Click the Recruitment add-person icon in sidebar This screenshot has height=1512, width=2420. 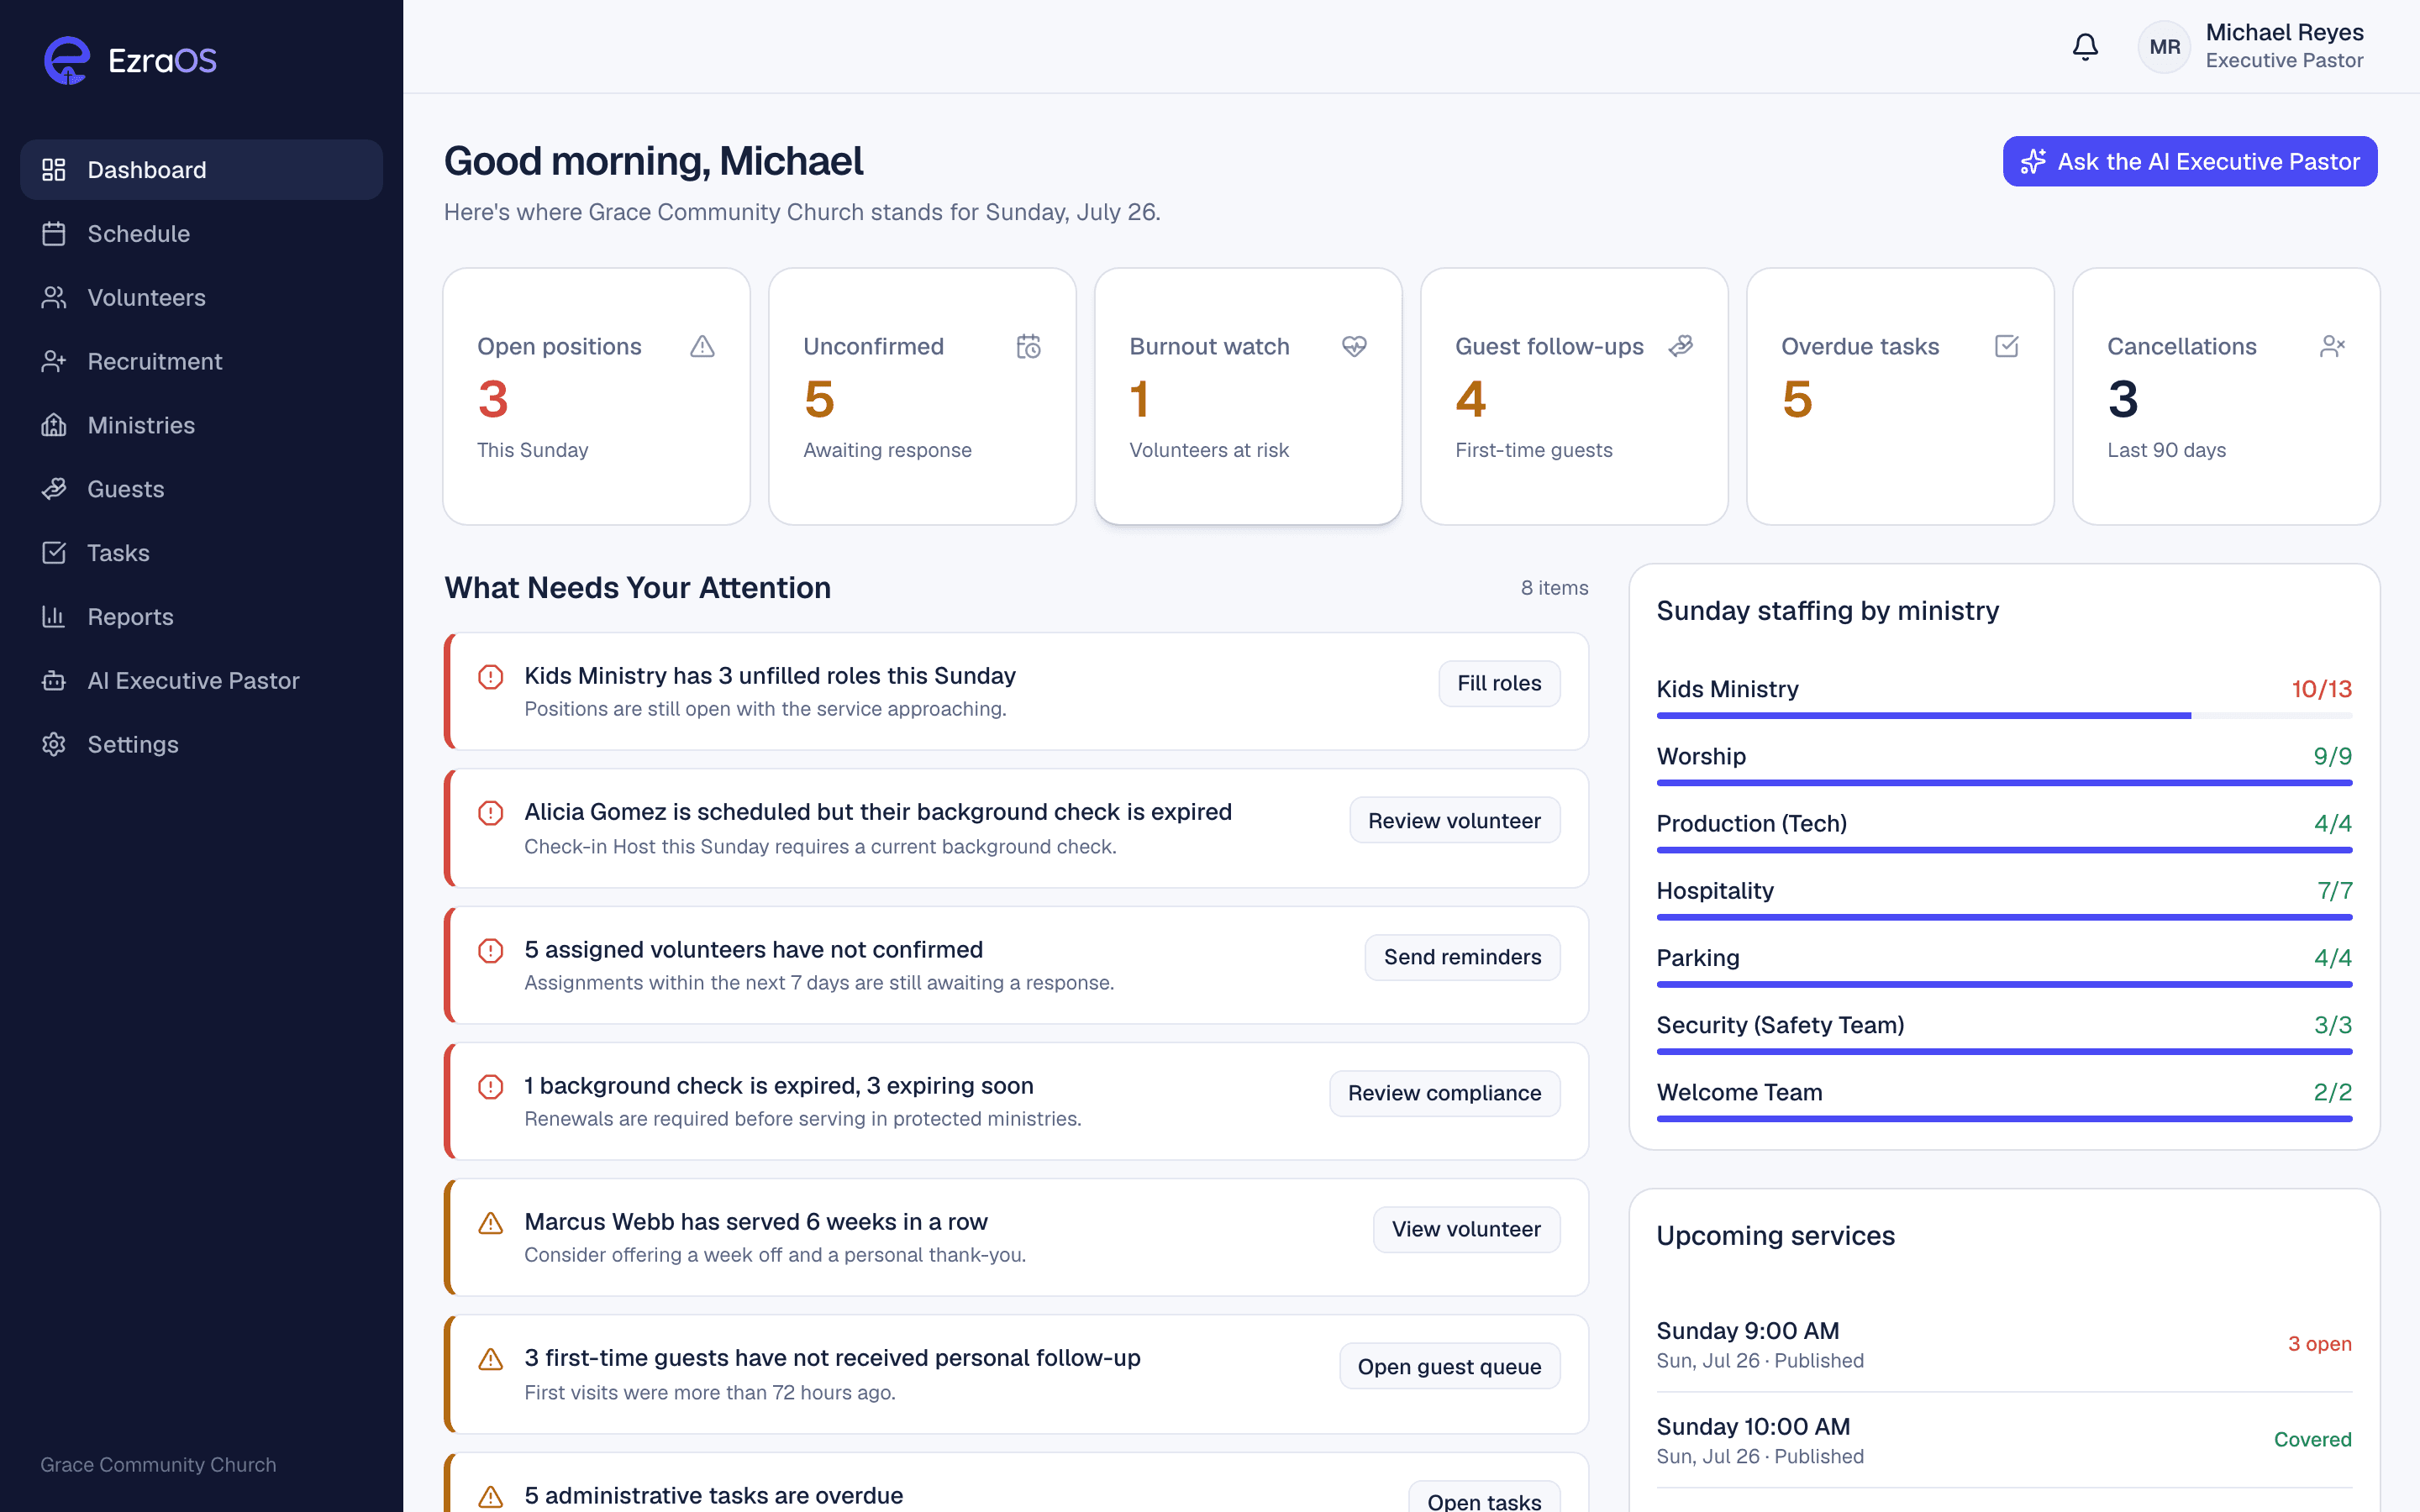click(x=54, y=362)
